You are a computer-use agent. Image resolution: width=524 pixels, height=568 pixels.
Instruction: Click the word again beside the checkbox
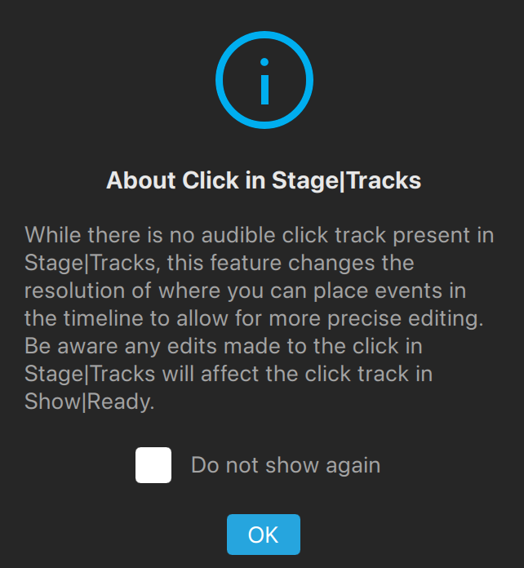pyautogui.click(x=353, y=465)
